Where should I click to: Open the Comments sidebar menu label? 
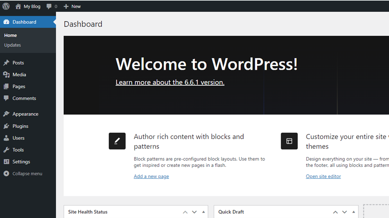tap(24, 98)
